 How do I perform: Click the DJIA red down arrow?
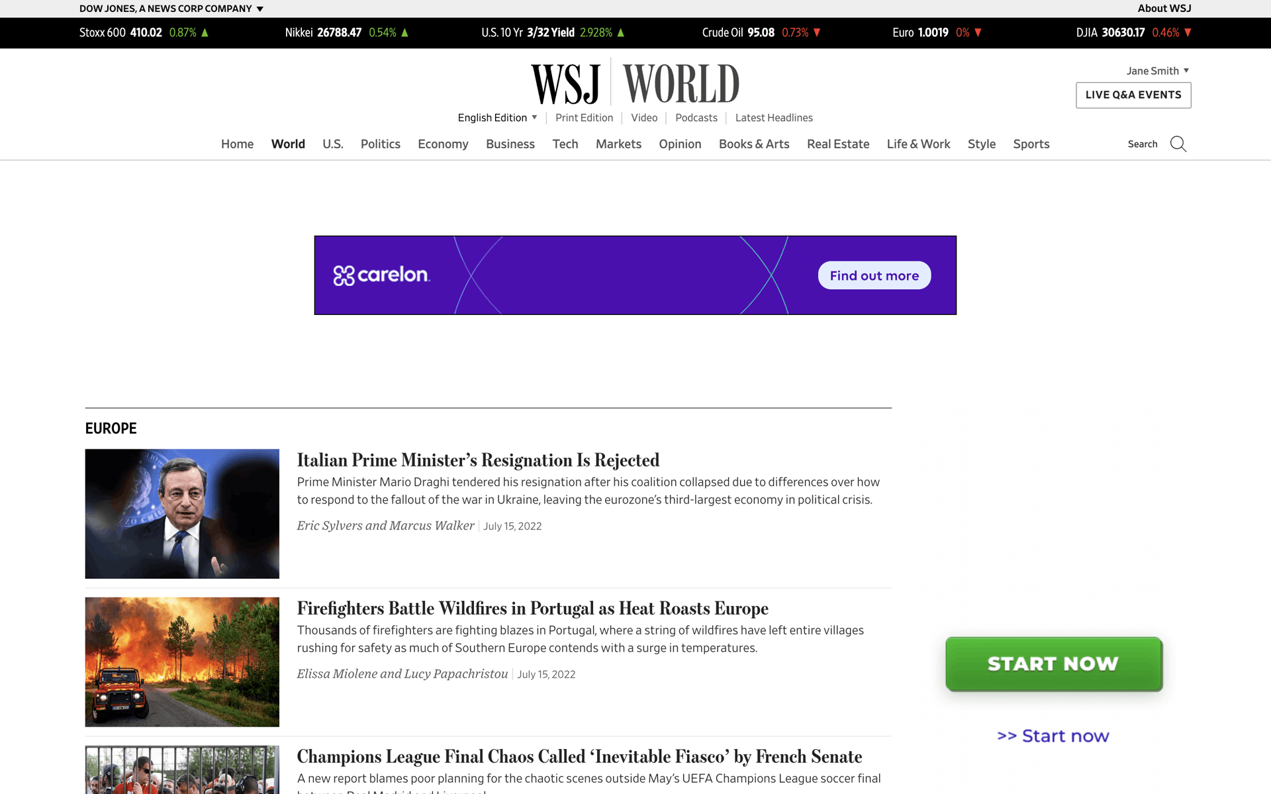[1188, 32]
